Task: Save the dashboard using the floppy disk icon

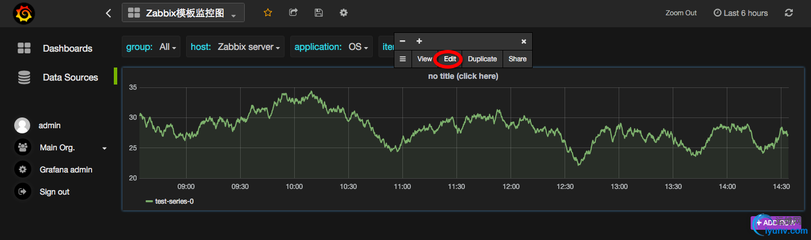Action: coord(319,12)
